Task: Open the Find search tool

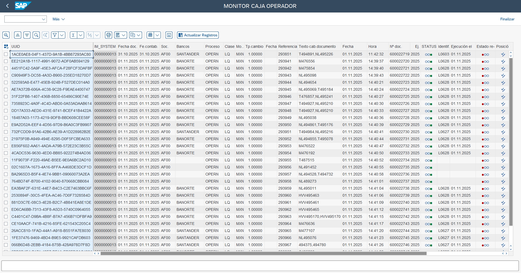Action: coord(36,35)
